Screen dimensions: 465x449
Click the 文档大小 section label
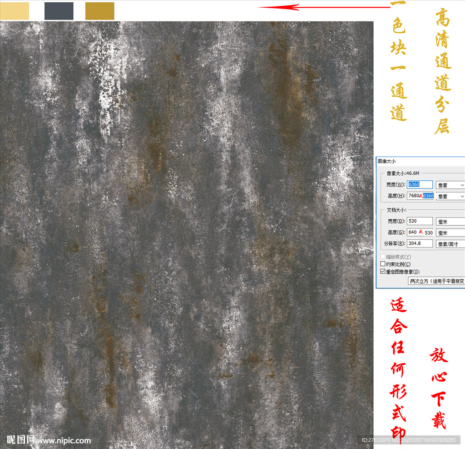click(x=396, y=210)
